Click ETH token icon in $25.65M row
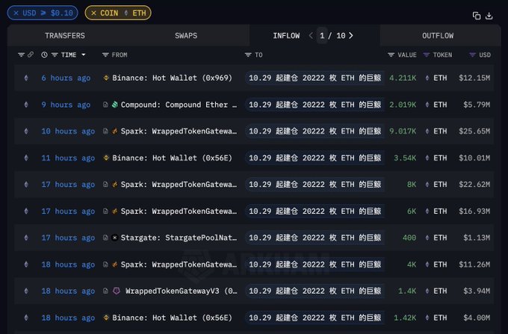This screenshot has width=508, height=334. (427, 132)
